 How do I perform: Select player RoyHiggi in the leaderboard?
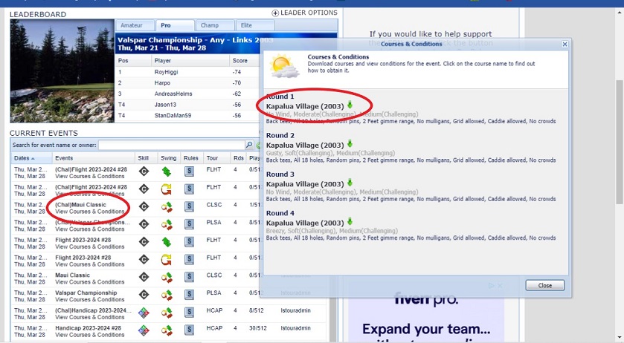(166, 72)
